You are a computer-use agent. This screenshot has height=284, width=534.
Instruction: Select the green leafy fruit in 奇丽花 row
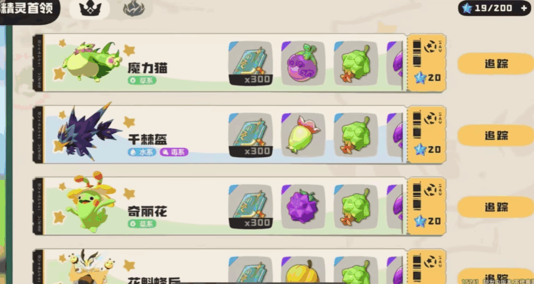click(356, 207)
